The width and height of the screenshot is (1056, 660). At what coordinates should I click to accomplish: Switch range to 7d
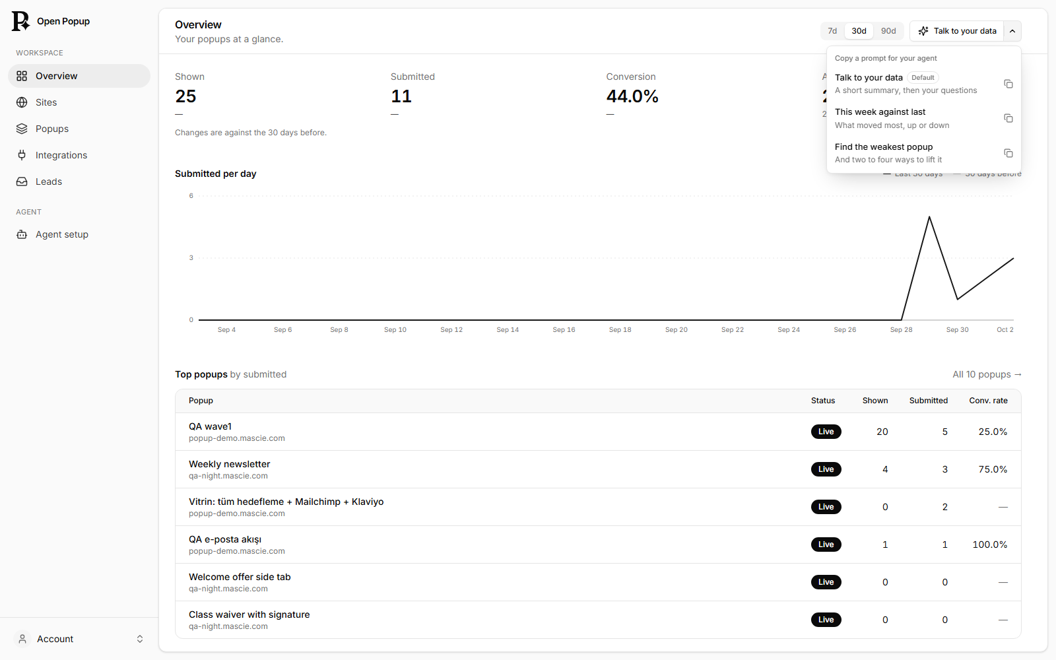[x=832, y=31]
